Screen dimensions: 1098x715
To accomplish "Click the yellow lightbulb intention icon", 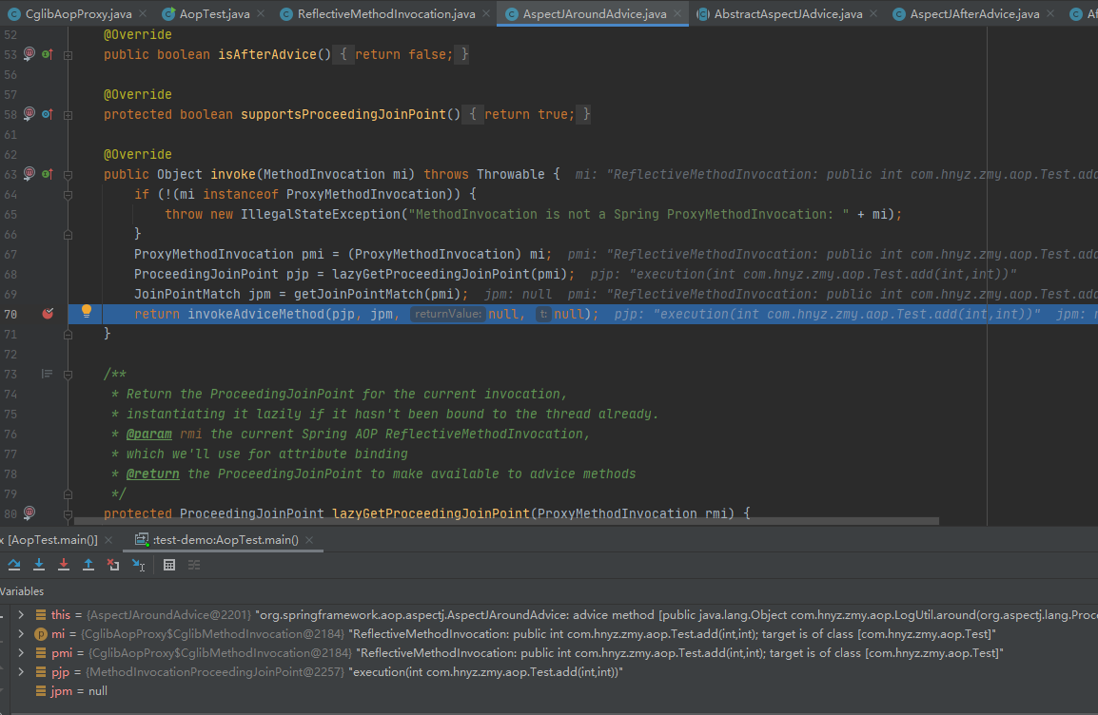I will click(x=87, y=311).
